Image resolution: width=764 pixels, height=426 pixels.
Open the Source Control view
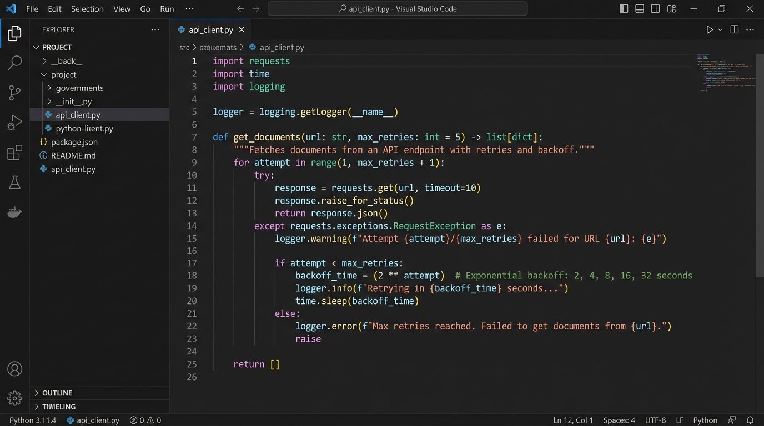pos(14,93)
